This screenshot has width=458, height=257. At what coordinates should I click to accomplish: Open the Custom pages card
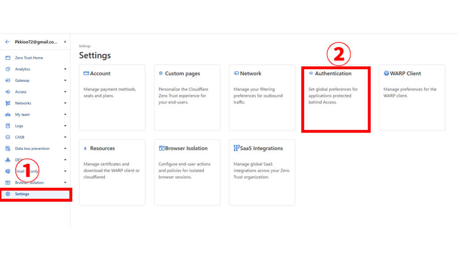click(x=187, y=97)
